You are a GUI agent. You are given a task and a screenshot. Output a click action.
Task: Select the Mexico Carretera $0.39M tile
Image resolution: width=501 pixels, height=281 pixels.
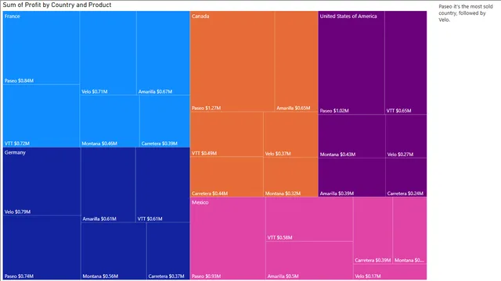(373, 230)
